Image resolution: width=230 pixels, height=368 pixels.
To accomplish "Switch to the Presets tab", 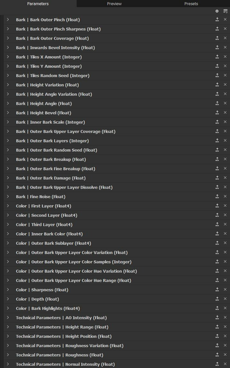I will [x=191, y=4].
